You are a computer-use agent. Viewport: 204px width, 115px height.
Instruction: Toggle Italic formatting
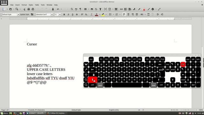tap(68, 14)
